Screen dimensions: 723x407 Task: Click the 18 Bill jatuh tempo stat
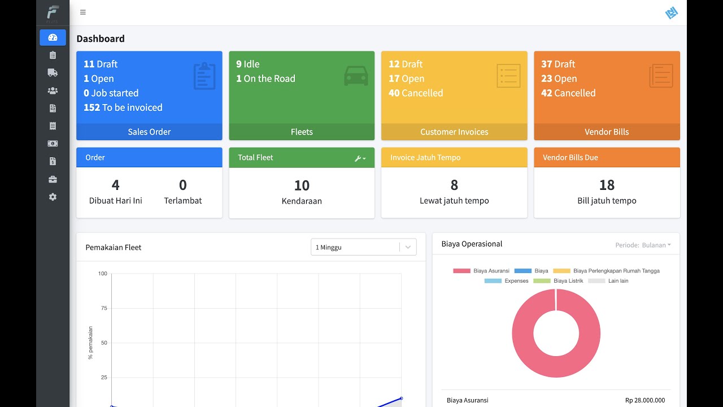607,192
